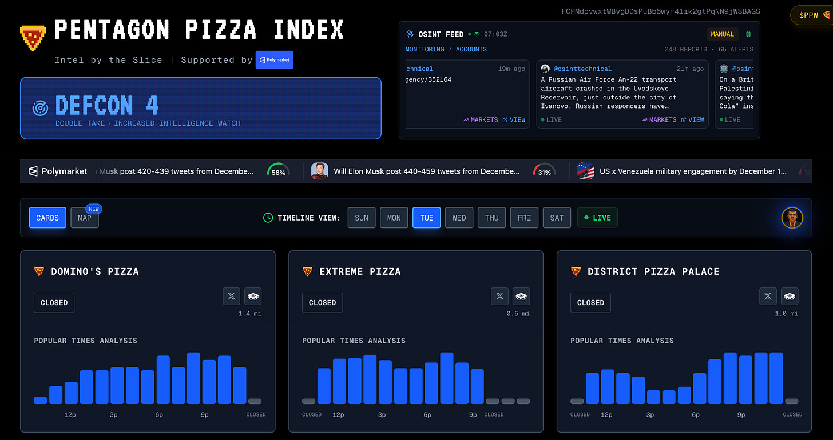Click the LIVE indicator on the An-22 report
This screenshot has width=833, height=440.
pyautogui.click(x=552, y=120)
